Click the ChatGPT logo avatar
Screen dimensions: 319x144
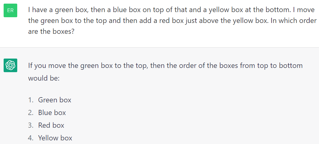(x=10, y=66)
